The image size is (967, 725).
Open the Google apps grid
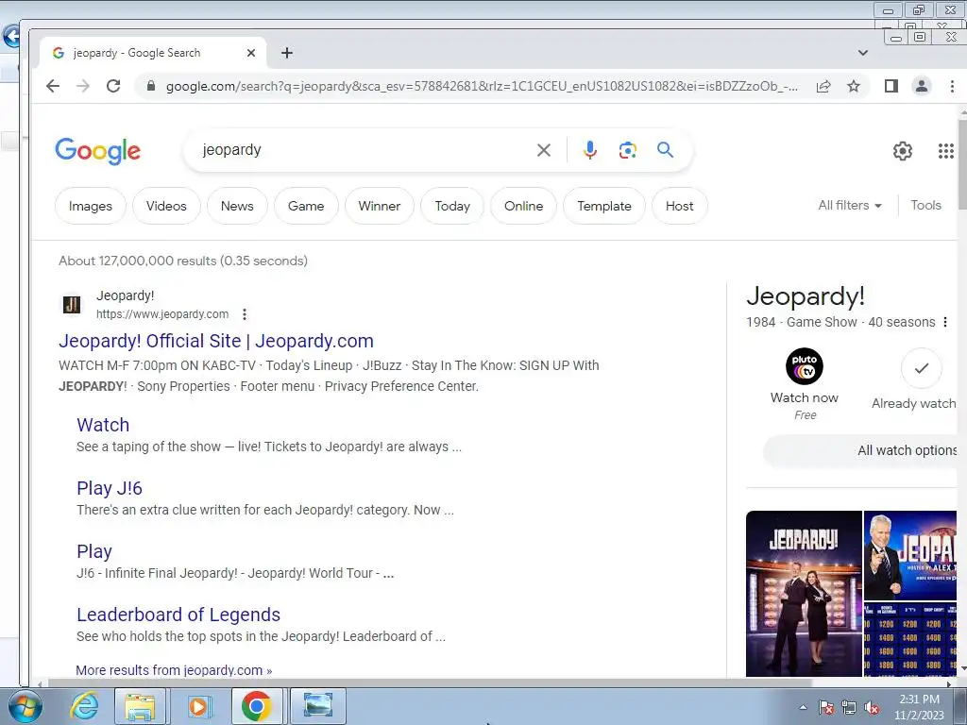946,150
